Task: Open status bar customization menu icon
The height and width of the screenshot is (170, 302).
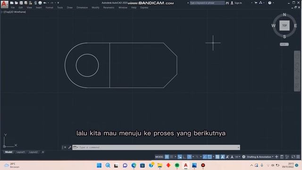Action: (298, 157)
